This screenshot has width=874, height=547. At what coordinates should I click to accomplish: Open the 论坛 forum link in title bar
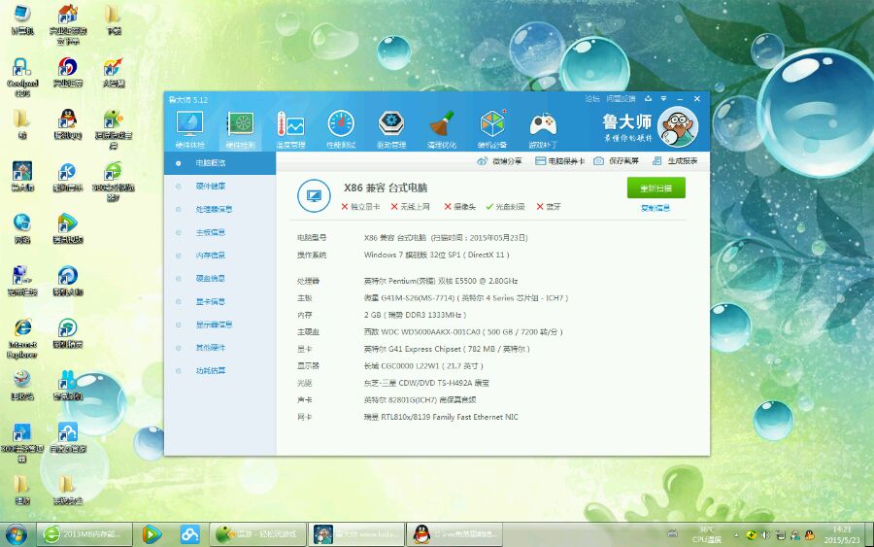(x=592, y=99)
